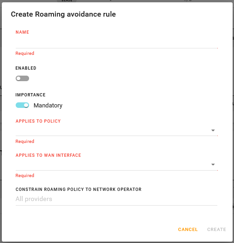234x243 pixels.
Task: Select the Applies to Policy combo box field
Action: pos(116,130)
